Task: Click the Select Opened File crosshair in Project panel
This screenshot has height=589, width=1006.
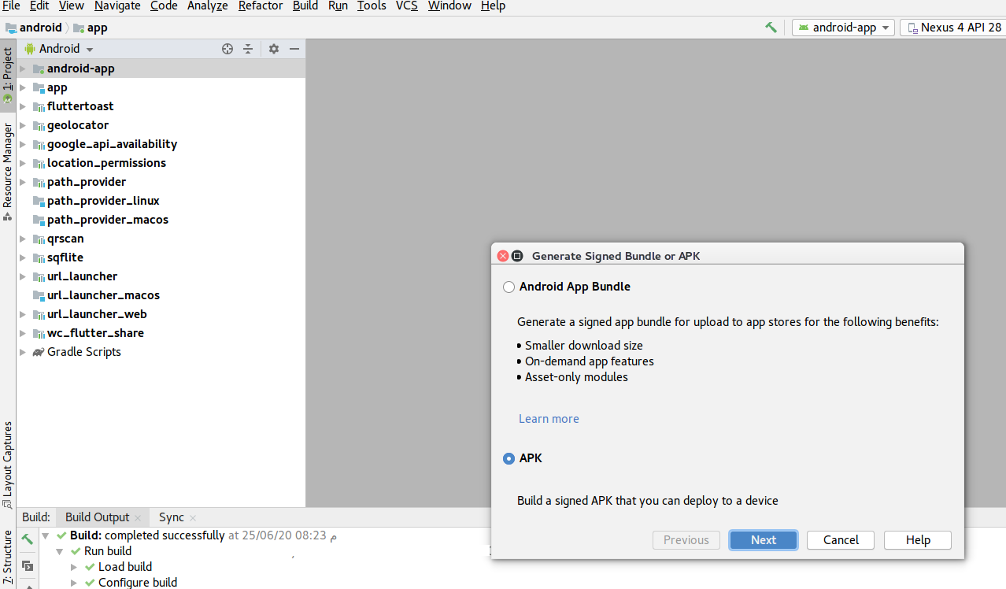Action: tap(227, 48)
